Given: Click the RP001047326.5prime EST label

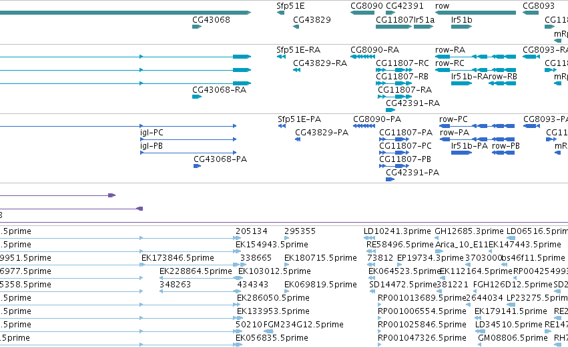Looking at the screenshot, I should 422,338.
